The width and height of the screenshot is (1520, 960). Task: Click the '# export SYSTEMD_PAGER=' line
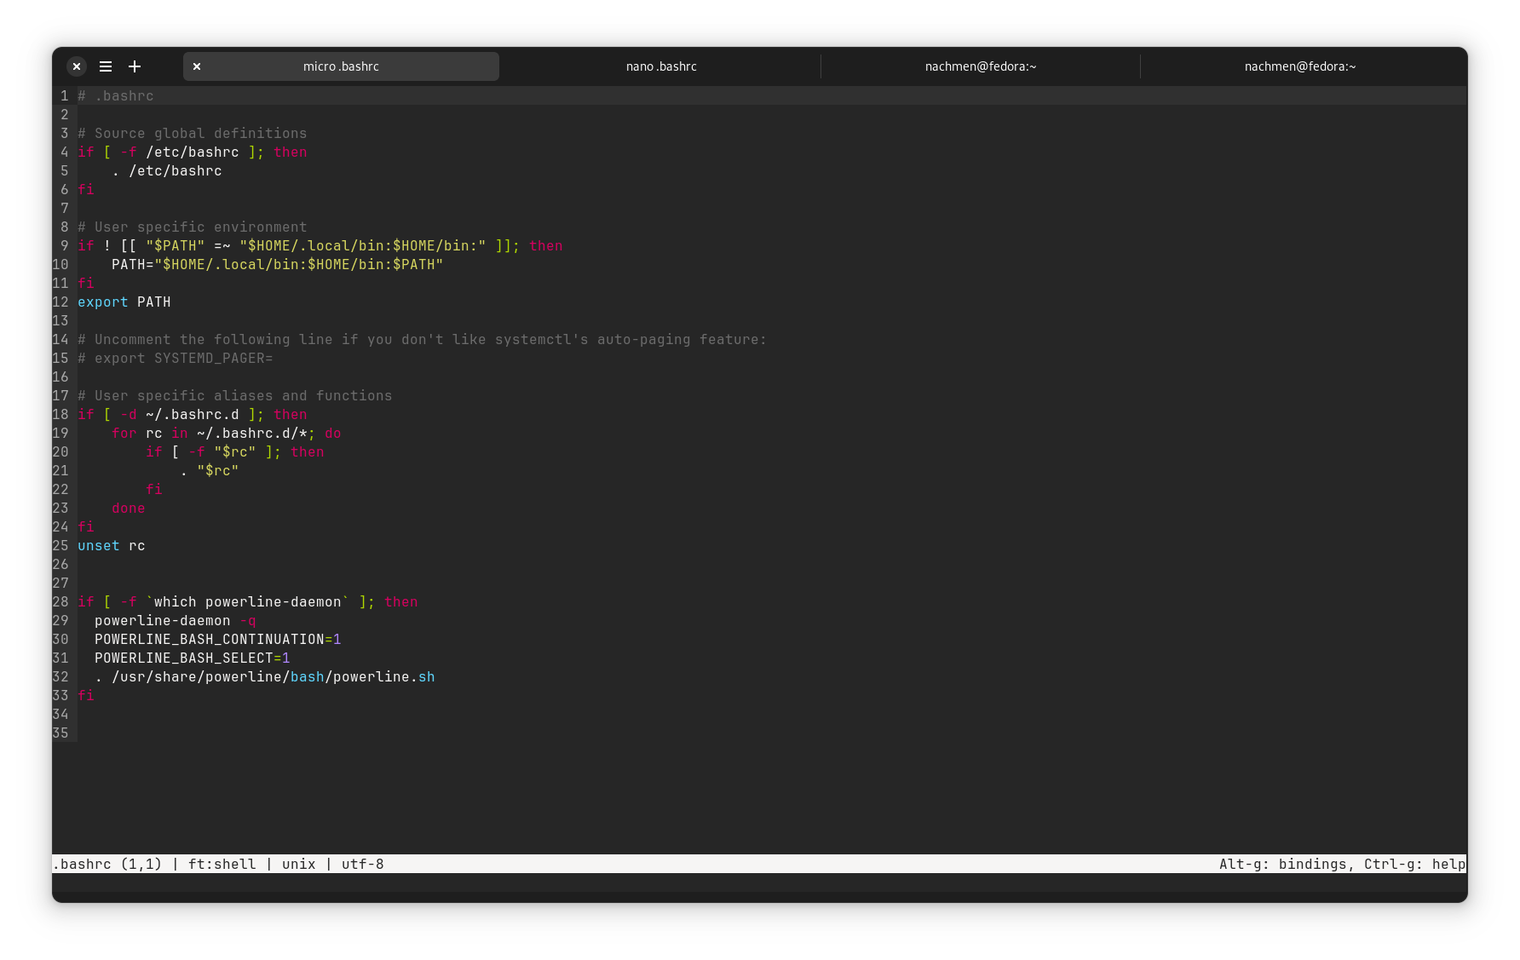coord(175,359)
